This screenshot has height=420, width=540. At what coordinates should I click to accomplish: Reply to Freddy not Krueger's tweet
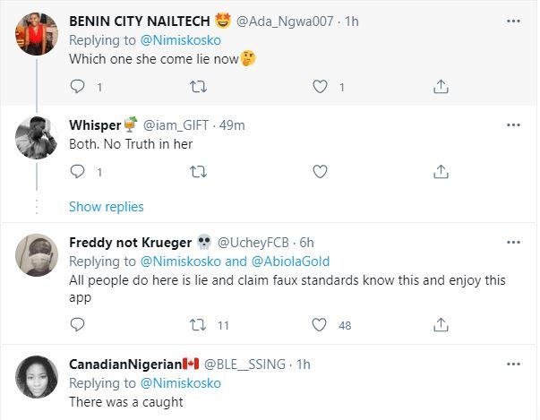(77, 325)
